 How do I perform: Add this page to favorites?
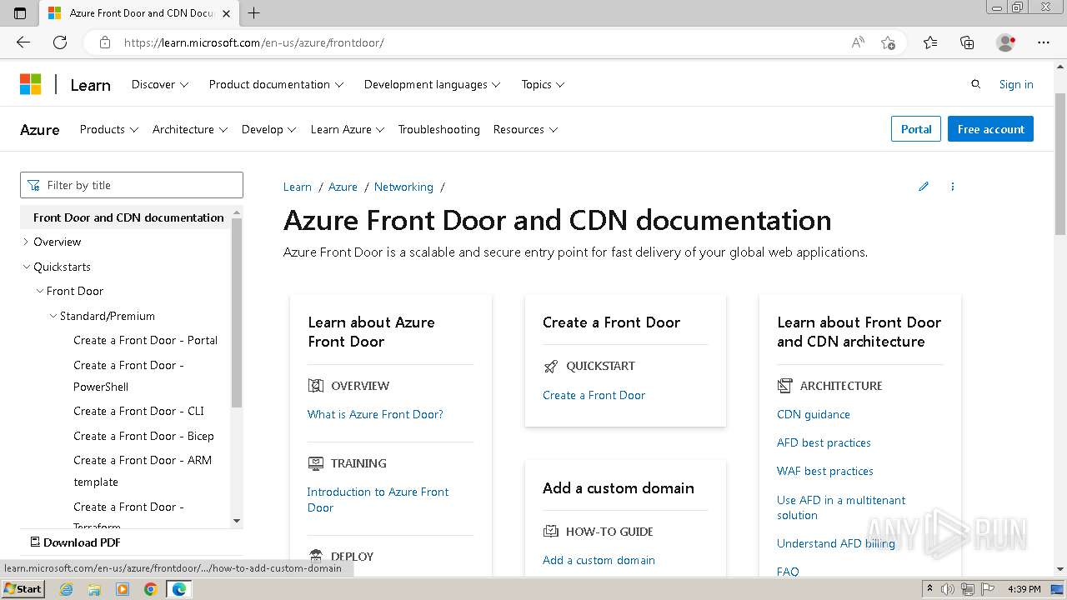point(888,42)
